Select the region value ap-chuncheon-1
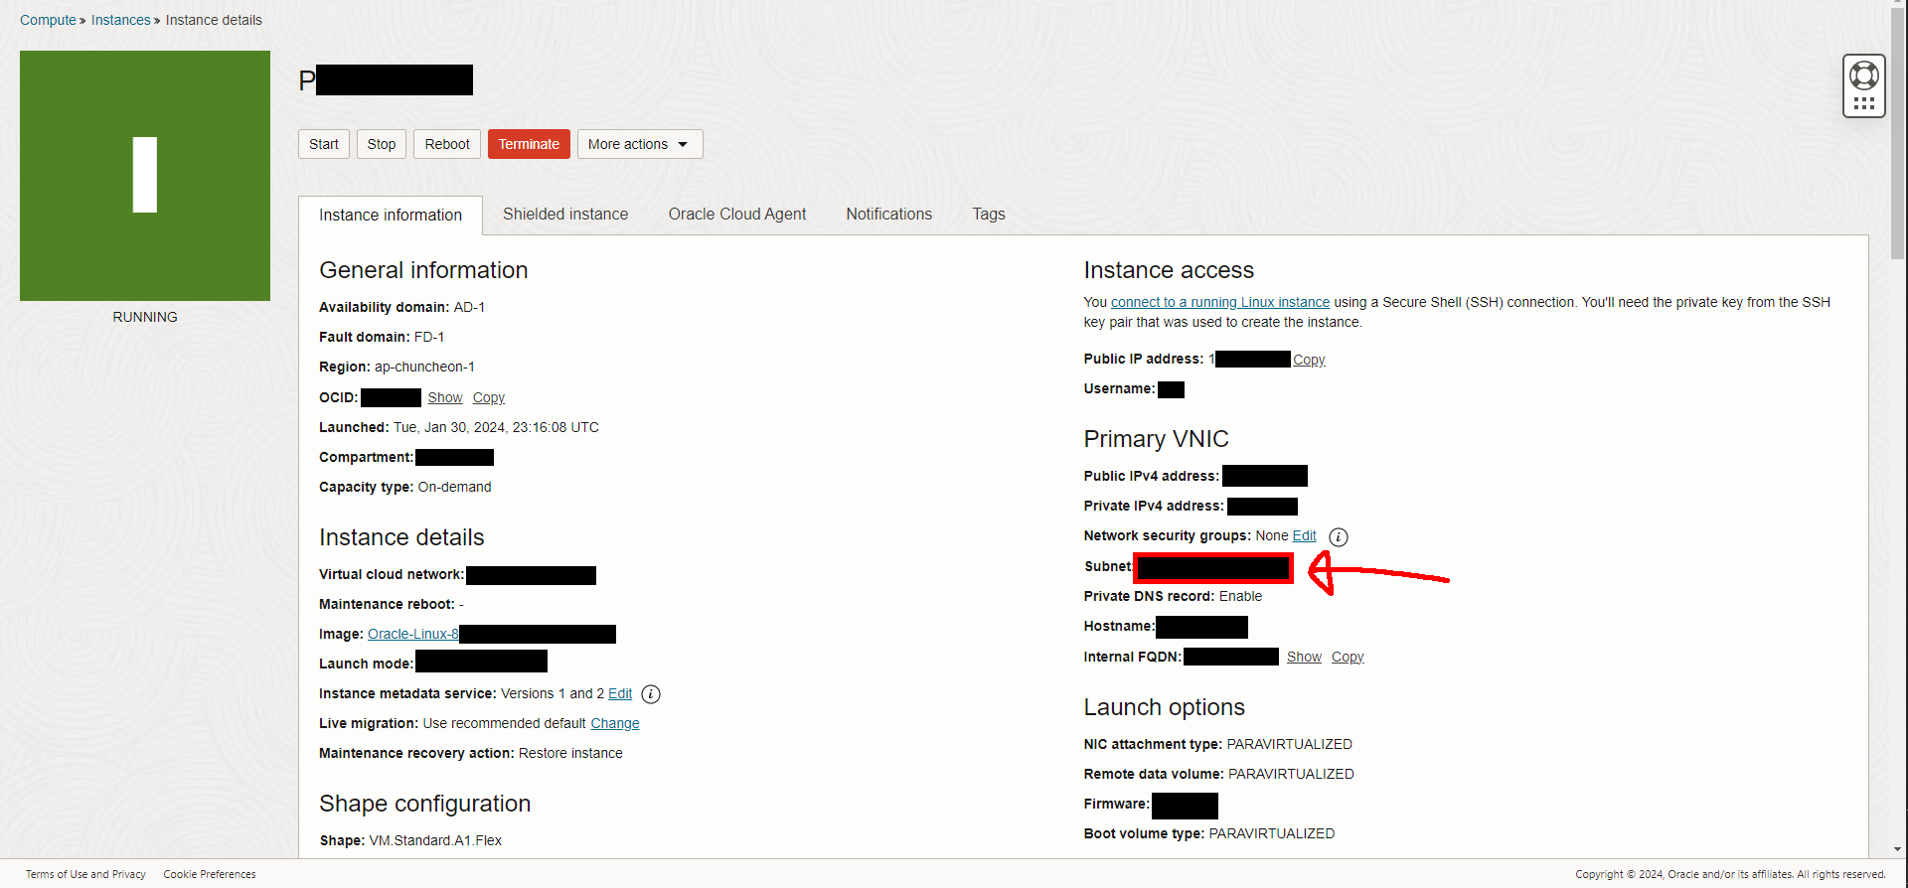Image resolution: width=1908 pixels, height=888 pixels. pos(424,367)
